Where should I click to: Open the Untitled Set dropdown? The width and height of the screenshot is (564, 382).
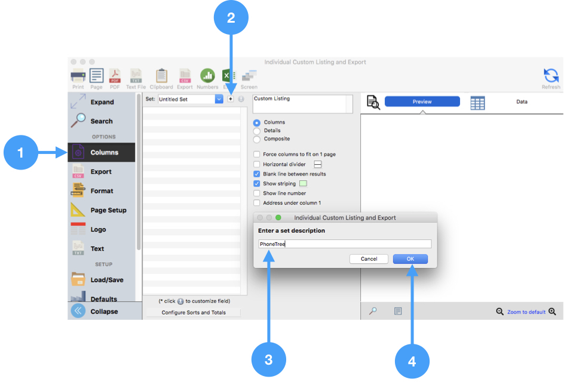tap(219, 99)
